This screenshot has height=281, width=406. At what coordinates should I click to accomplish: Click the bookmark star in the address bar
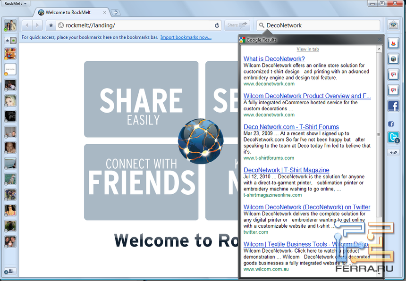pos(51,25)
